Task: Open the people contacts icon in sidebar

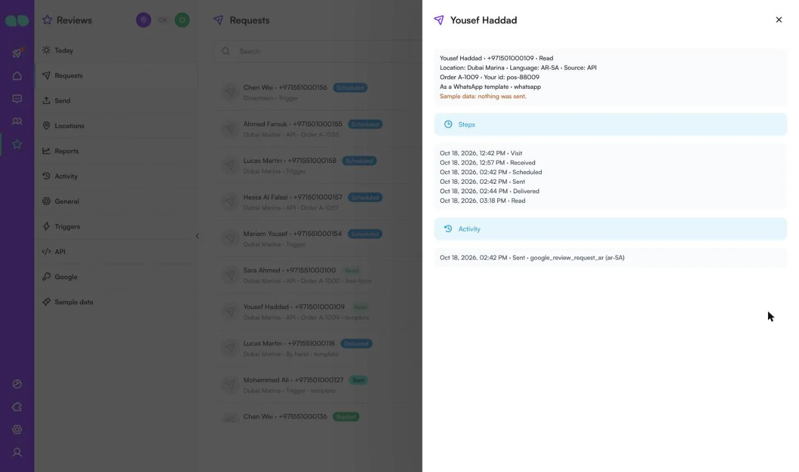Action: (17, 121)
